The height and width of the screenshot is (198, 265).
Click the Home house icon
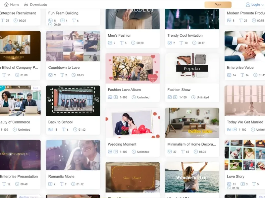point(6,4)
